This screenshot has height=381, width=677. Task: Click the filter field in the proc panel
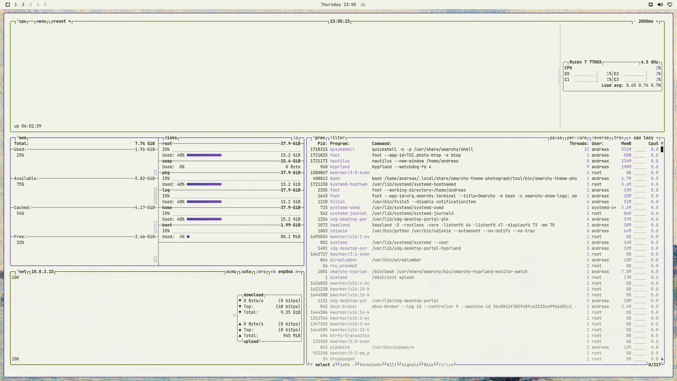[x=337, y=138]
